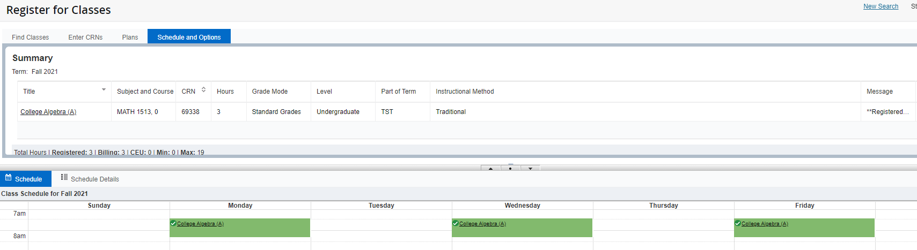Select the Schedule and Options tab
Screen dimensions: 917x250
pos(189,37)
